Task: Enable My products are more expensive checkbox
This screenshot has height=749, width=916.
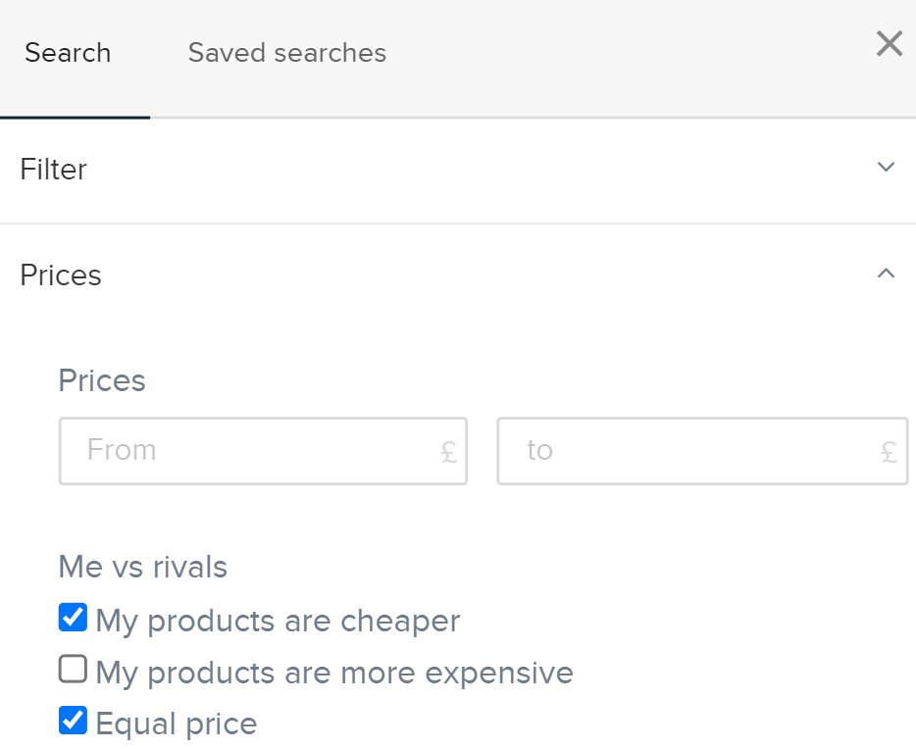Action: point(73,670)
